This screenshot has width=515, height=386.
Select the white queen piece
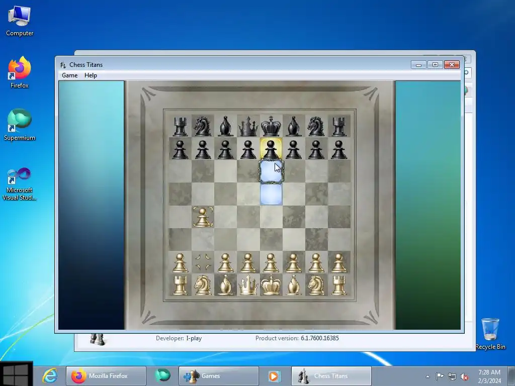(x=248, y=285)
